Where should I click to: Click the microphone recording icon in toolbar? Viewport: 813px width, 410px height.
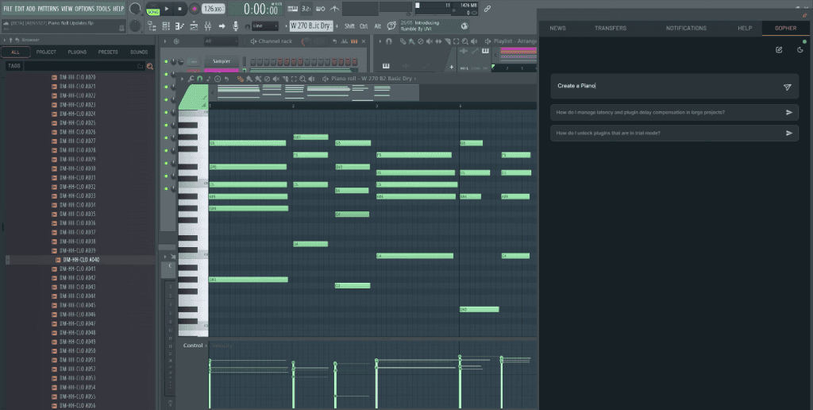coord(235,26)
